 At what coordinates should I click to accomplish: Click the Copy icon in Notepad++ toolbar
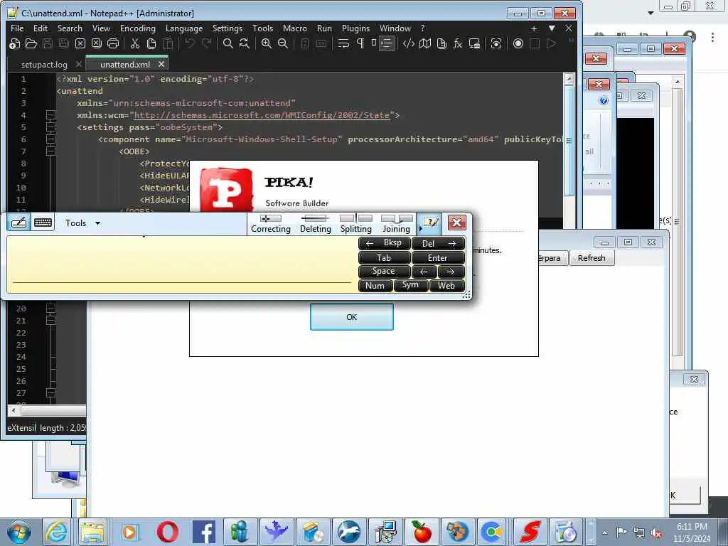pyautogui.click(x=151, y=43)
